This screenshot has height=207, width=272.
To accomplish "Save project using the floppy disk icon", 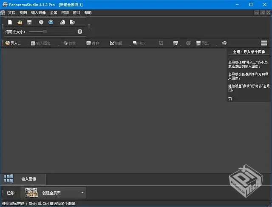I will click(29, 22).
